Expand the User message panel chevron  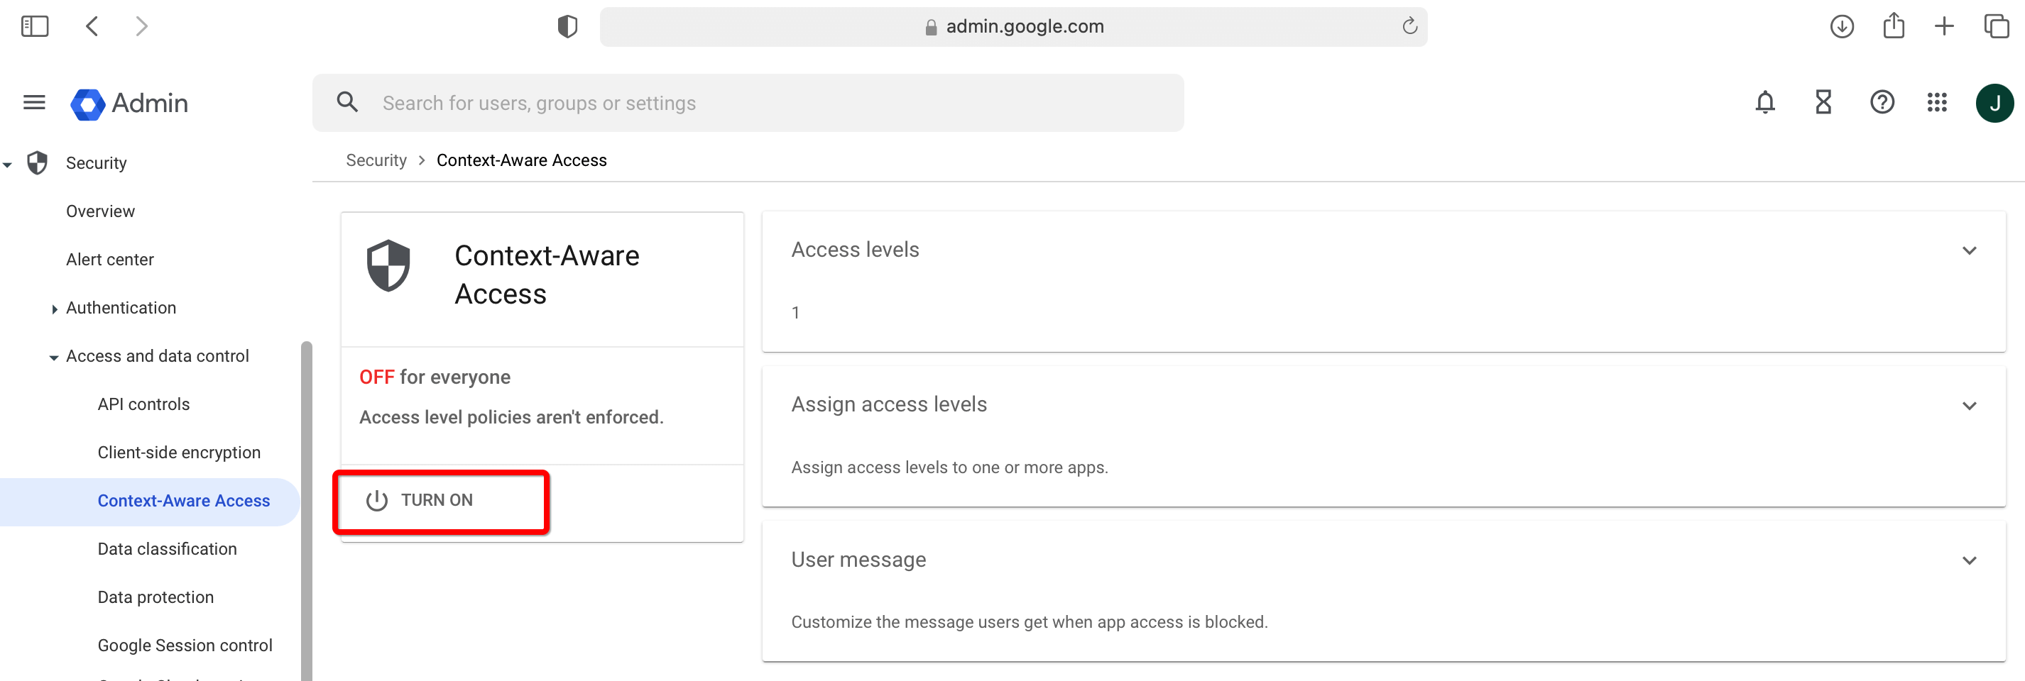tap(1968, 561)
